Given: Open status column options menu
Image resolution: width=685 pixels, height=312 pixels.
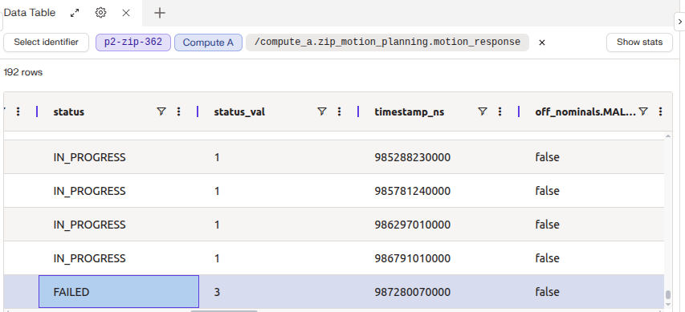Looking at the screenshot, I should (178, 111).
